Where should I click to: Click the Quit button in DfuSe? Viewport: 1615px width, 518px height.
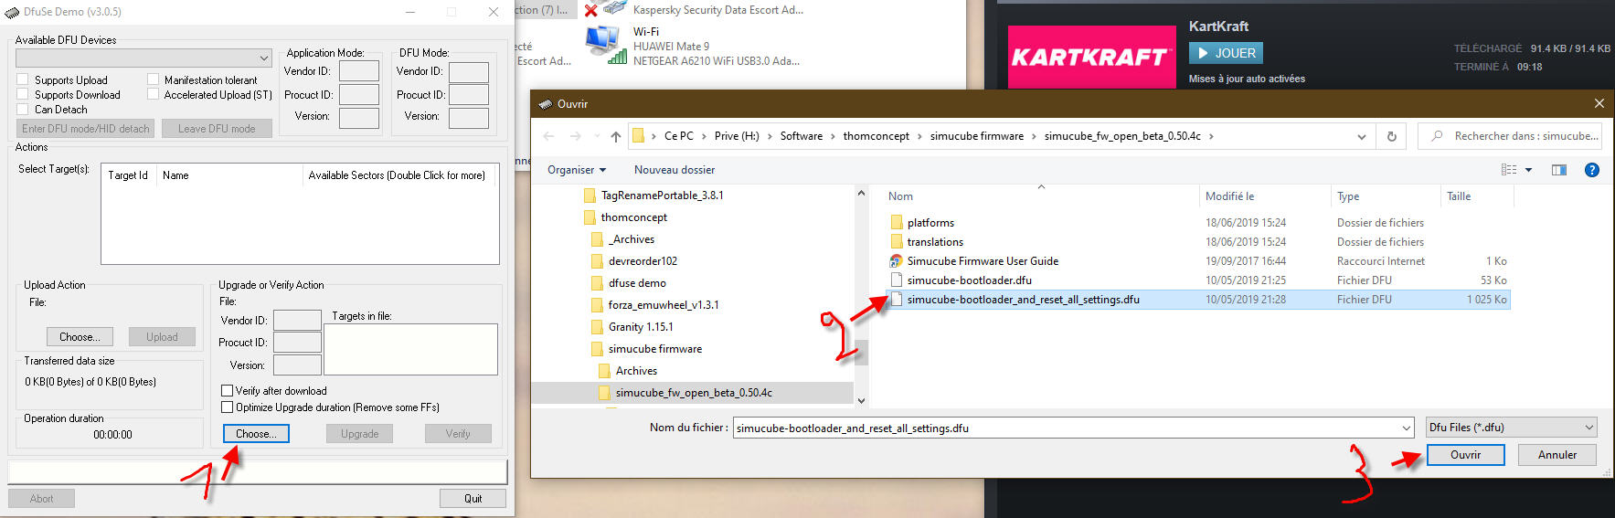pos(473,499)
